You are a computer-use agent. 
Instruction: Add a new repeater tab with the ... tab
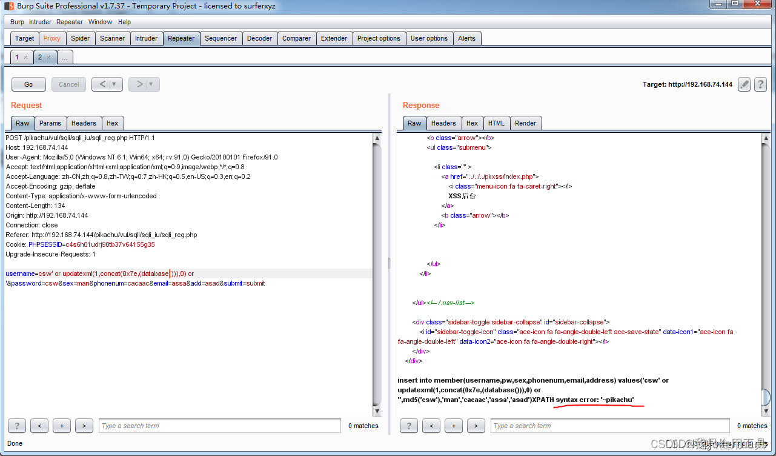pos(64,57)
